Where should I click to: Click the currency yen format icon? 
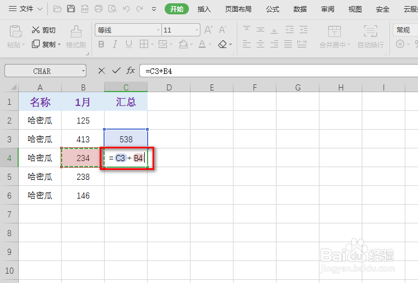[x=400, y=44]
